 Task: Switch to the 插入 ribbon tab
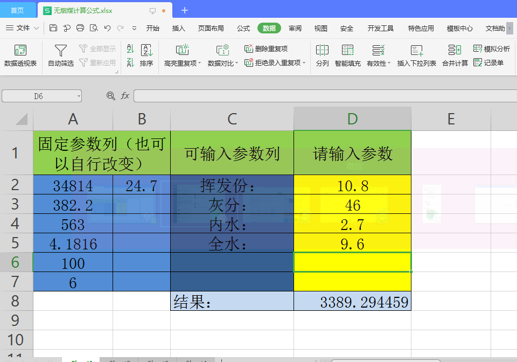[x=178, y=29]
